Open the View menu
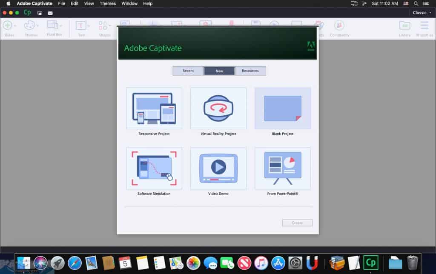The image size is (436, 274). (89, 3)
